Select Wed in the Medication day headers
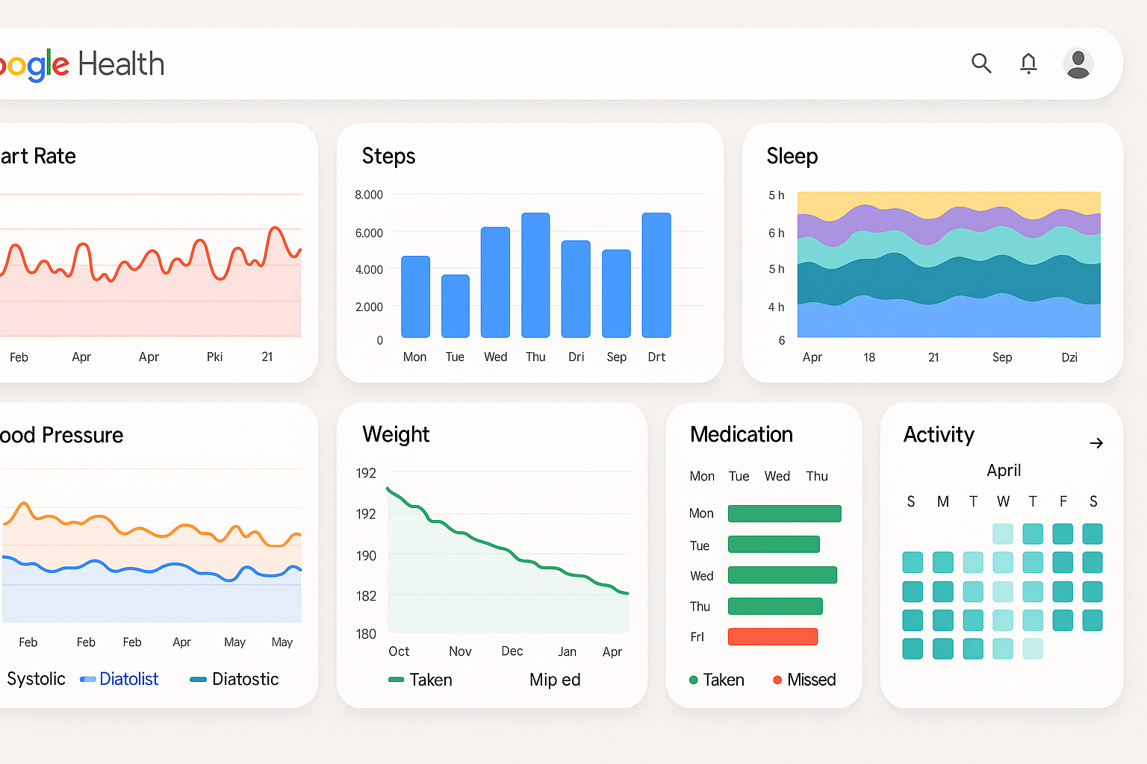The height and width of the screenshot is (764, 1147). coord(777,476)
